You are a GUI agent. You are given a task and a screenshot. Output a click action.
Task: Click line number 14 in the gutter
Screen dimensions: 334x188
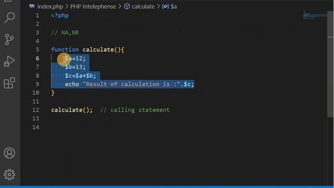(x=36, y=127)
